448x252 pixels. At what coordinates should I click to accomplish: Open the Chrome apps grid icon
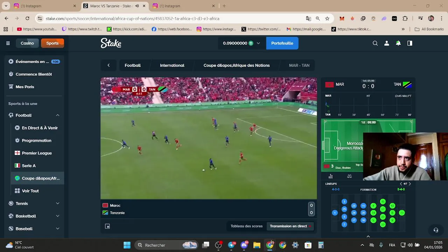(6, 29)
